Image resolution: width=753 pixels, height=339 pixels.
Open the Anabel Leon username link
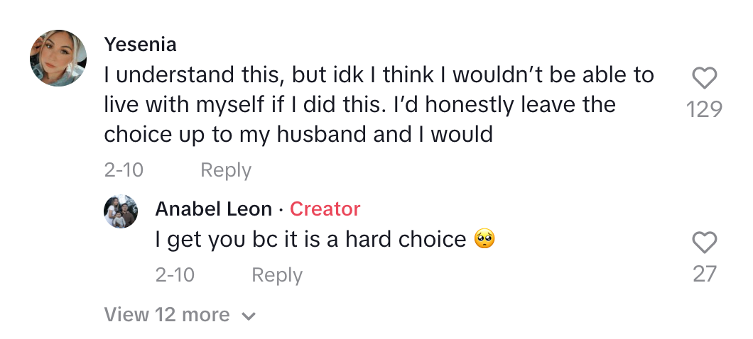[x=213, y=209]
